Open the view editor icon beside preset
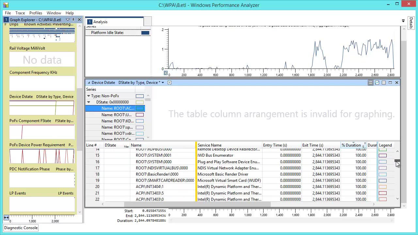This screenshot has width=418, height=235. click(x=169, y=83)
